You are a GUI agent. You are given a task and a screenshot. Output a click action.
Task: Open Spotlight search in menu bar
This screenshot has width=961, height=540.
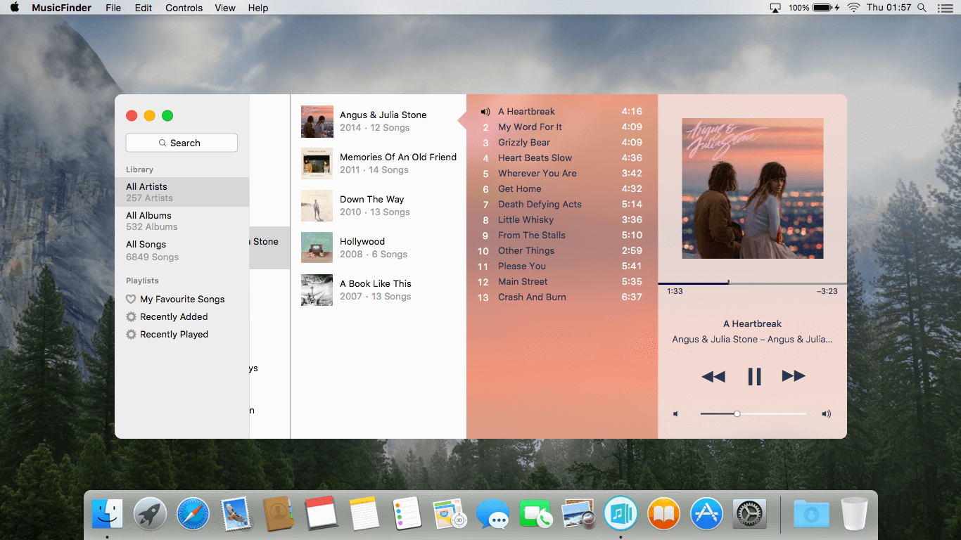click(922, 8)
